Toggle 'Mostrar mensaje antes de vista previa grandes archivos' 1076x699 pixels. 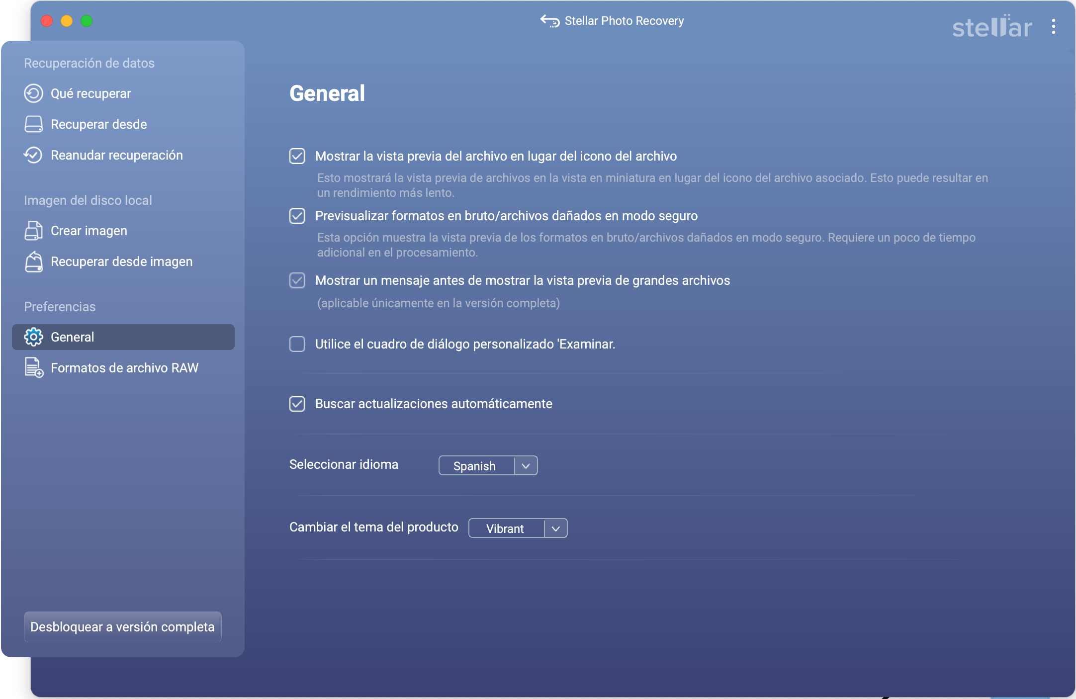click(297, 280)
